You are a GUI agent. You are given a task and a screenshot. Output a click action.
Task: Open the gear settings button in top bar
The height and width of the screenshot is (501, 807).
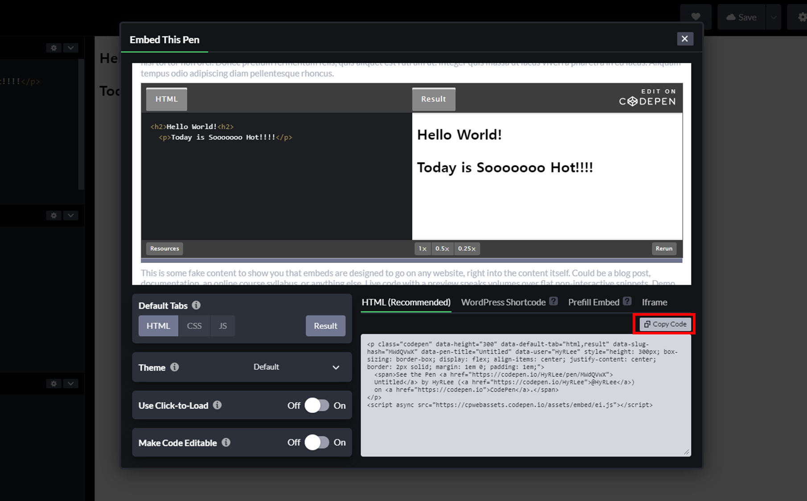coord(802,17)
